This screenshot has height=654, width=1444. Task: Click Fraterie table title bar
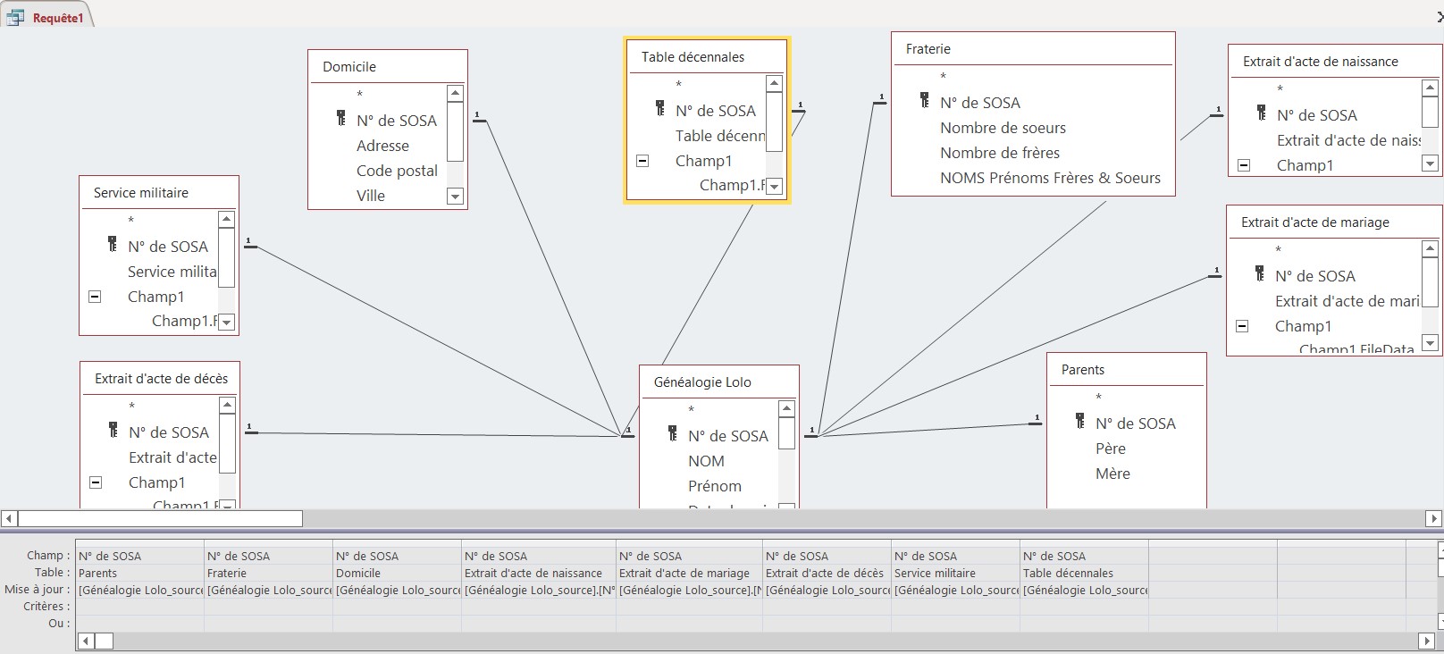point(1033,49)
